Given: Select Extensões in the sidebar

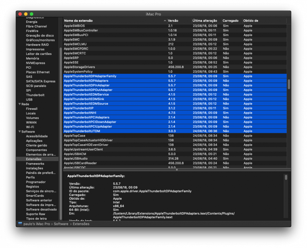Looking at the screenshot, I should tap(34, 159).
